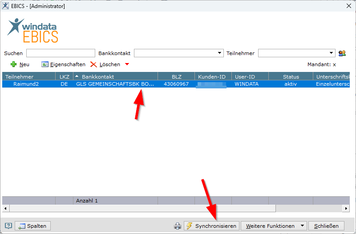Click the red X Löschen icon
This screenshot has height=234, width=356.
pyautogui.click(x=93, y=64)
